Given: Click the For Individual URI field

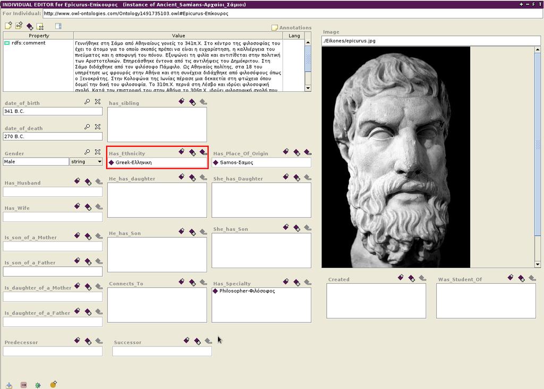Looking at the screenshot, I should click(x=292, y=13).
